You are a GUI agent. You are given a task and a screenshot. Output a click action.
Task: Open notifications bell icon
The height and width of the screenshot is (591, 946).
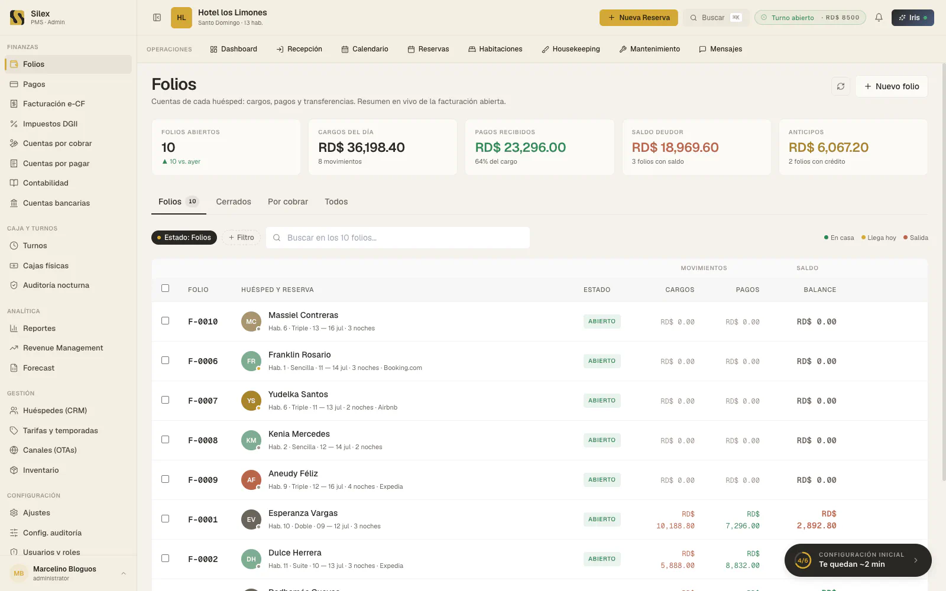(x=879, y=18)
